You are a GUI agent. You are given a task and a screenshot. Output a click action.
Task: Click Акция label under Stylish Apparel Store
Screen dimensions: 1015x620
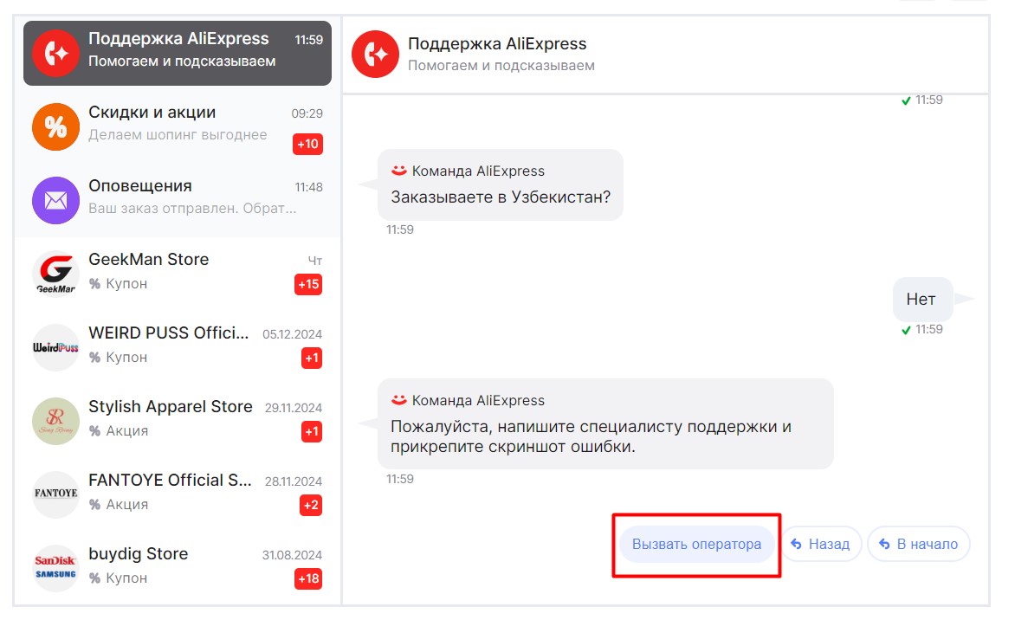tap(126, 431)
